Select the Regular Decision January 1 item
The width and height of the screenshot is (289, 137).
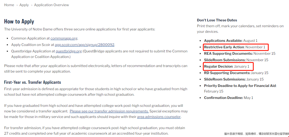pos(226,66)
